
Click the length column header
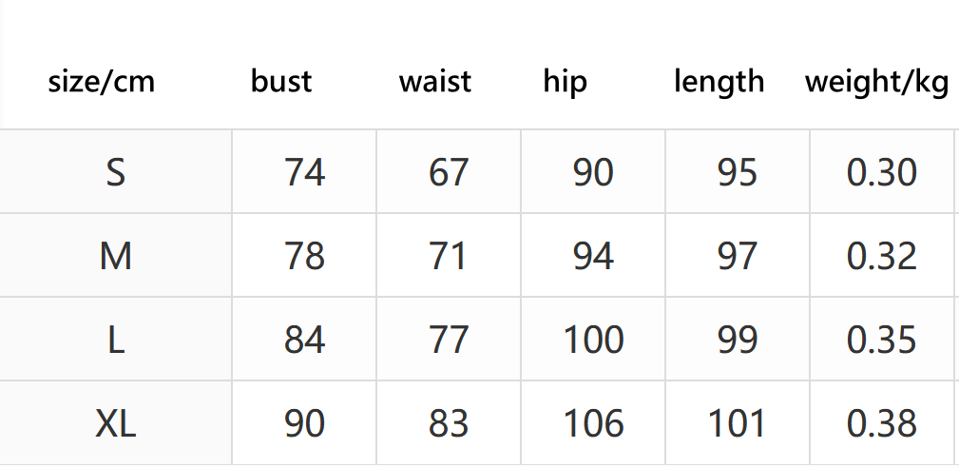(719, 82)
